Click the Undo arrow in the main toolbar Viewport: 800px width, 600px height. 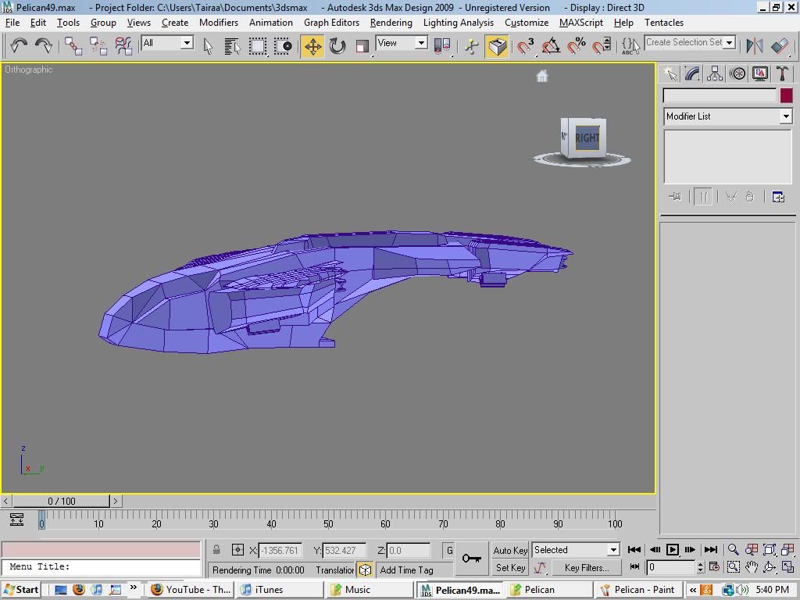click(19, 46)
